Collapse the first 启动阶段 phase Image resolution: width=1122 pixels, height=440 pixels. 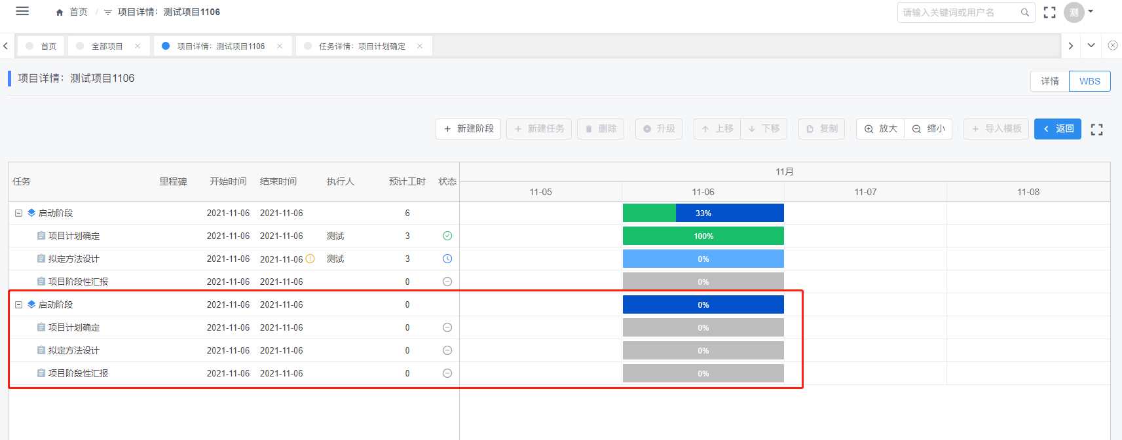[x=18, y=213]
